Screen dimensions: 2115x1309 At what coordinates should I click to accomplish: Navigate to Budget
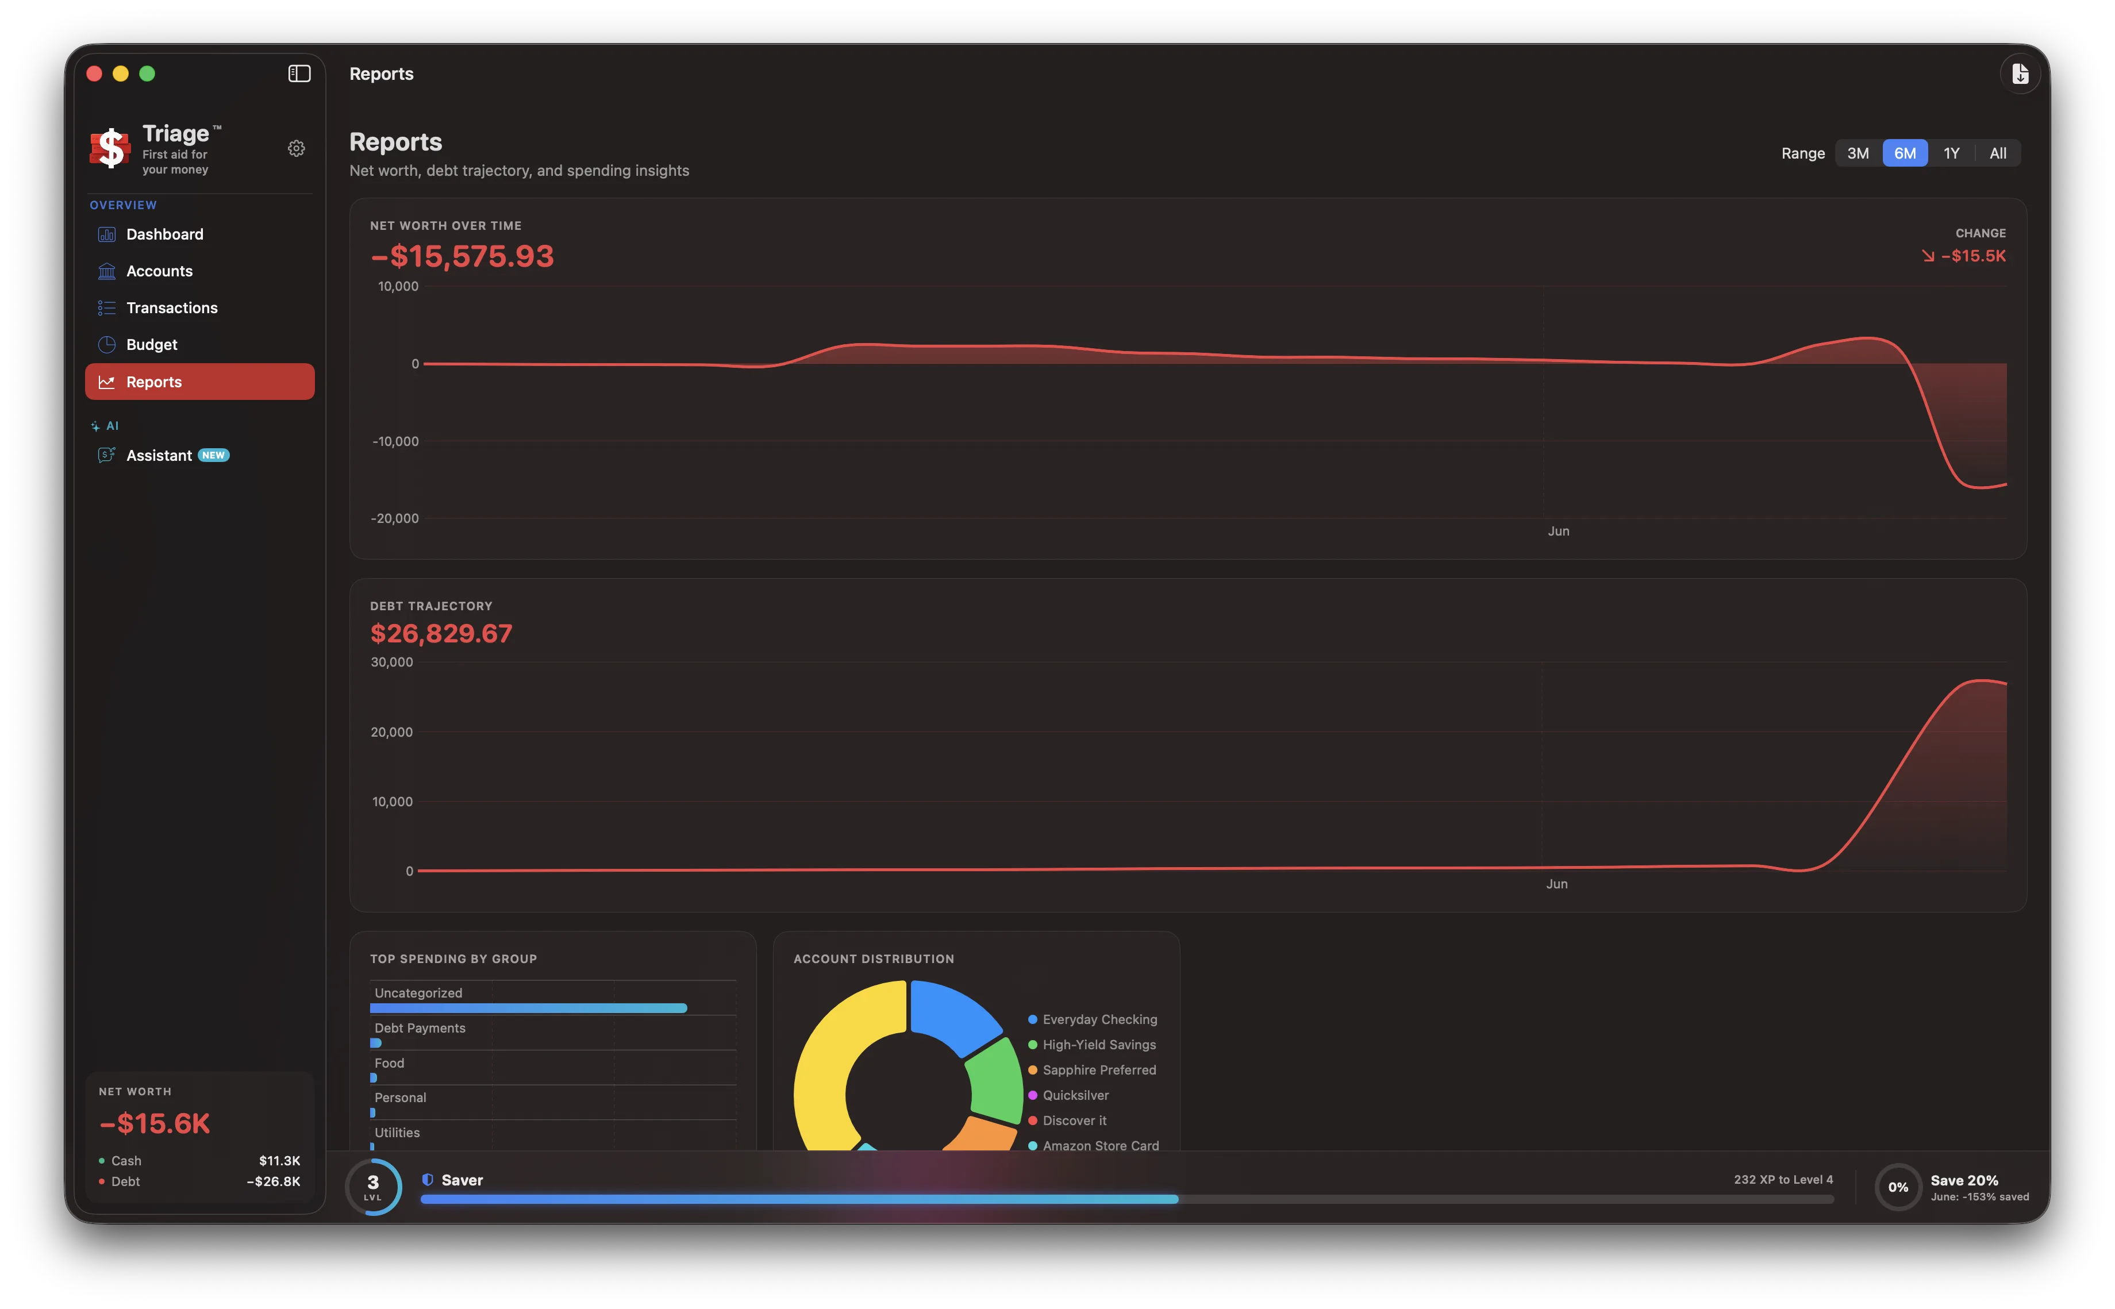point(200,345)
